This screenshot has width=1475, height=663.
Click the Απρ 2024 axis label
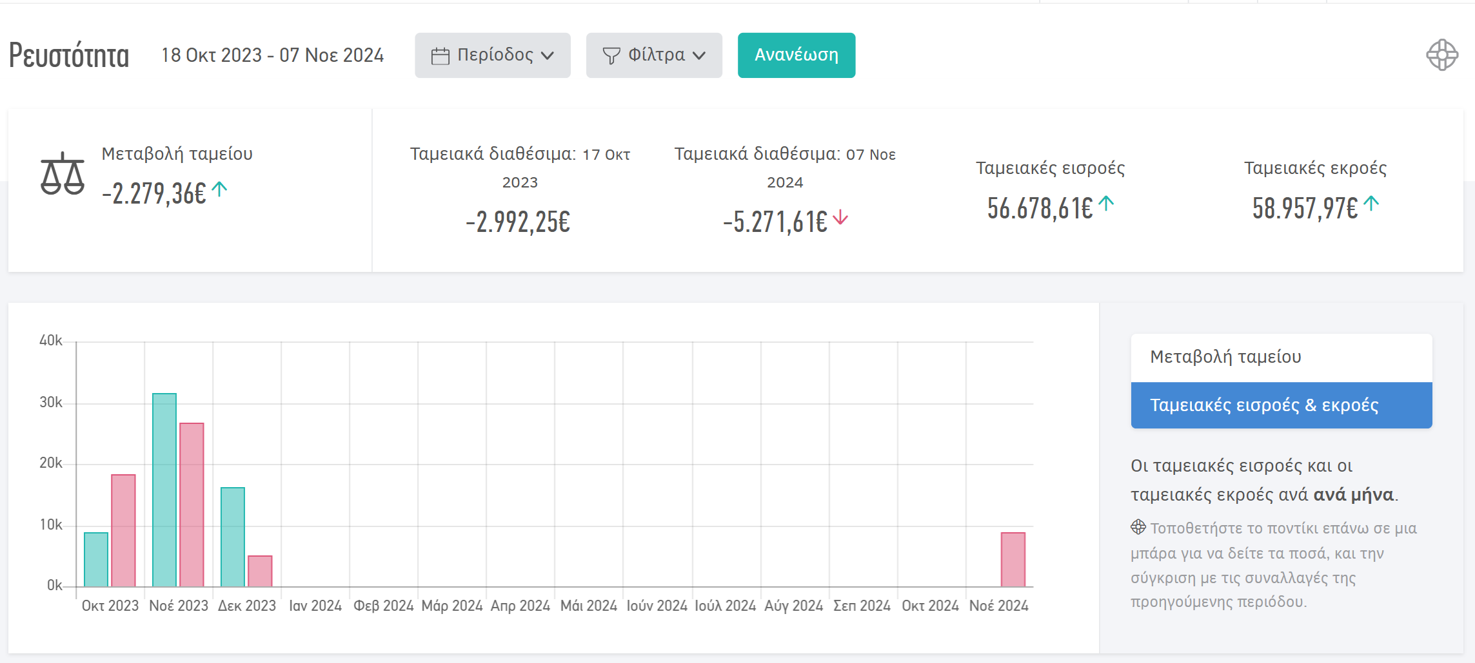pyautogui.click(x=520, y=606)
